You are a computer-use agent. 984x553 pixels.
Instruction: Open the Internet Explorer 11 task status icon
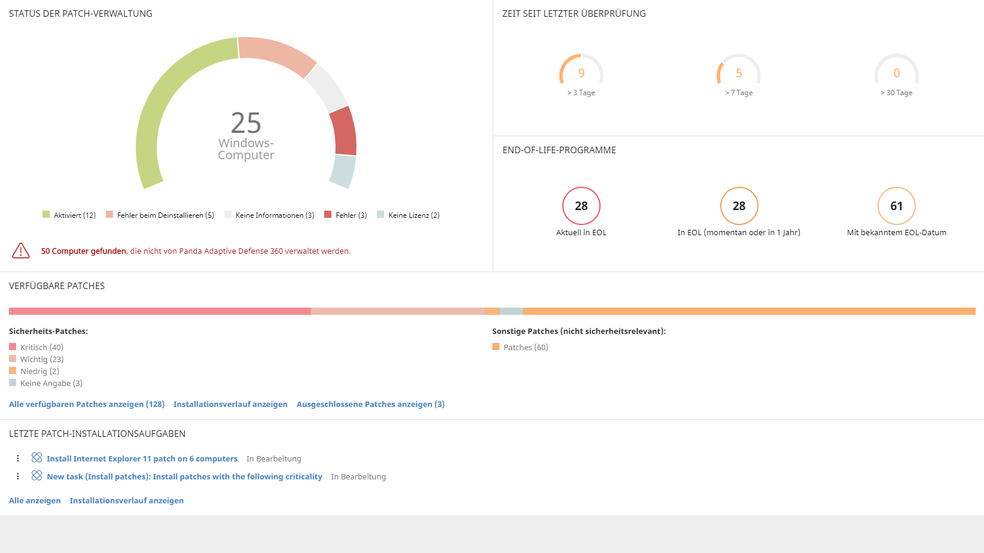tap(36, 458)
